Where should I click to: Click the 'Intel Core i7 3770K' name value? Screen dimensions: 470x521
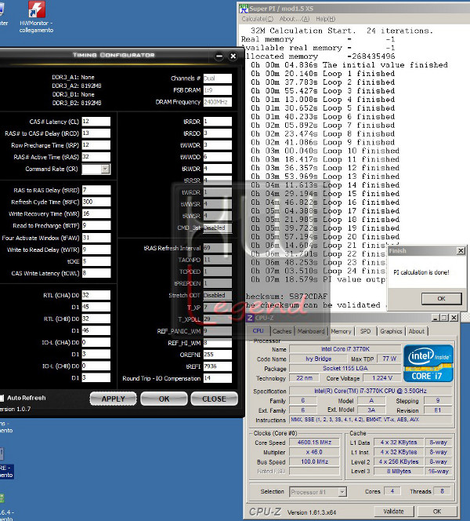click(345, 349)
